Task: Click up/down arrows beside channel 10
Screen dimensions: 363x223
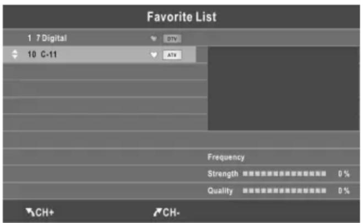Action: pyautogui.click(x=14, y=55)
